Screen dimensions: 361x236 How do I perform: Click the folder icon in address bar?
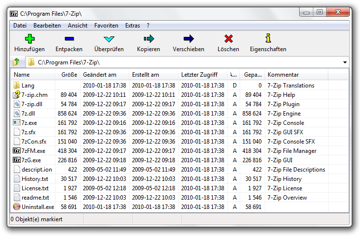point(31,62)
